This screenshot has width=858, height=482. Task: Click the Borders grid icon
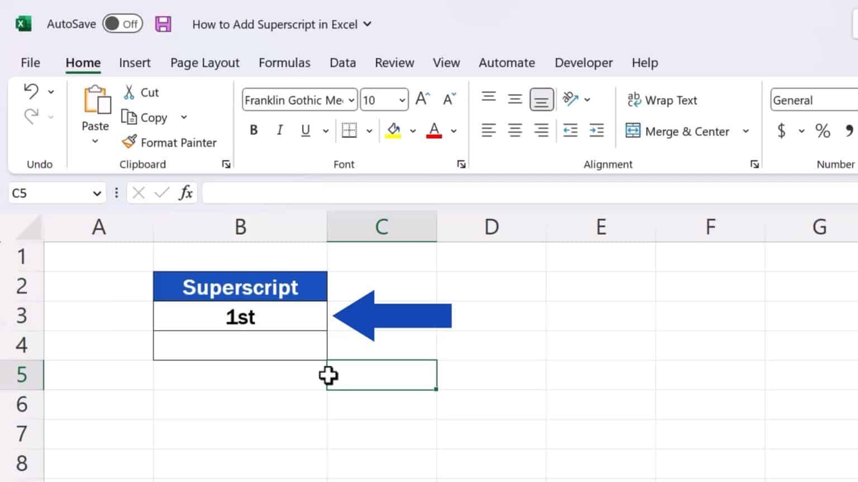pos(349,131)
